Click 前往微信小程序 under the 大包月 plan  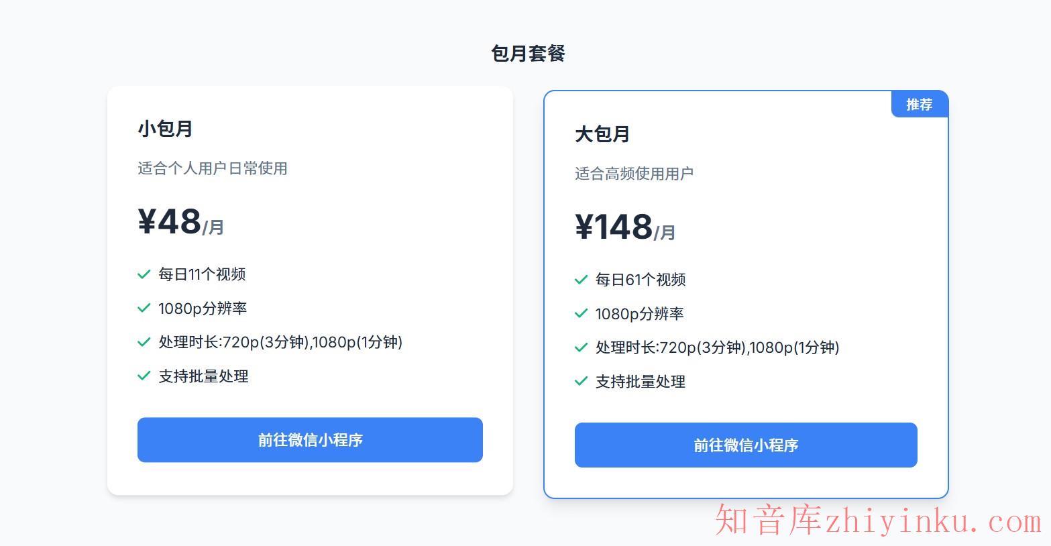[x=746, y=445]
